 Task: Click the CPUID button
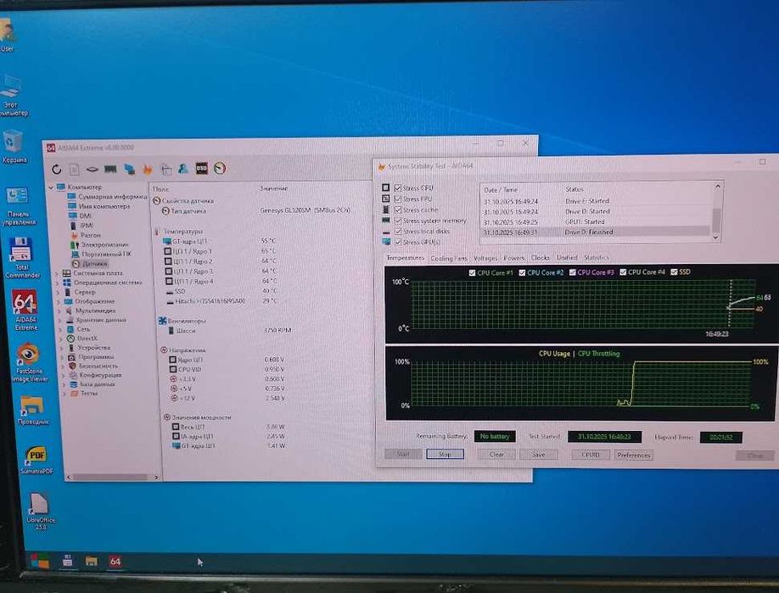tap(591, 455)
